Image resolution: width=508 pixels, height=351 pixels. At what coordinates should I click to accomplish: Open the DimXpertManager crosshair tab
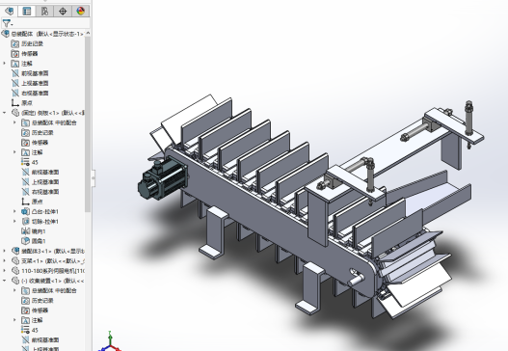63,12
